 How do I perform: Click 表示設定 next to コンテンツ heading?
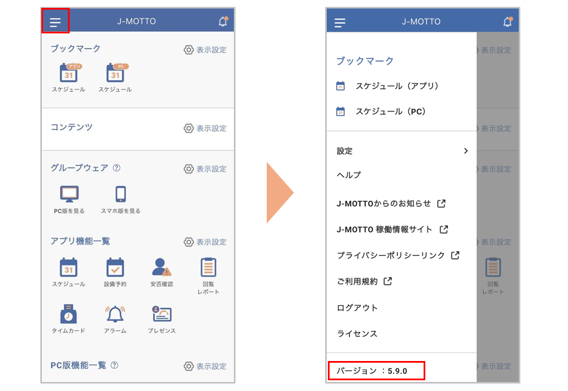(x=205, y=128)
